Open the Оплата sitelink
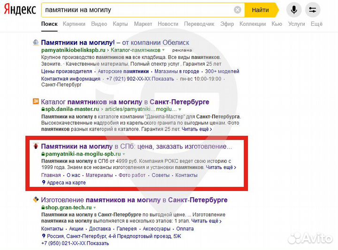338x250 pixels. pyautogui.click(x=185, y=229)
